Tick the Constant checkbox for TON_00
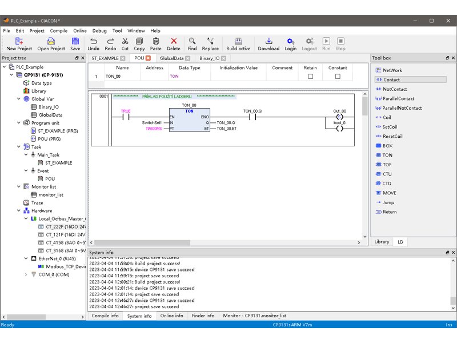 tap(338, 77)
